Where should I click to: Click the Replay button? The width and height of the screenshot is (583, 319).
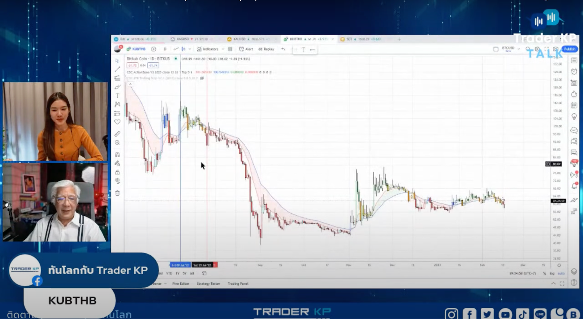[x=266, y=49]
